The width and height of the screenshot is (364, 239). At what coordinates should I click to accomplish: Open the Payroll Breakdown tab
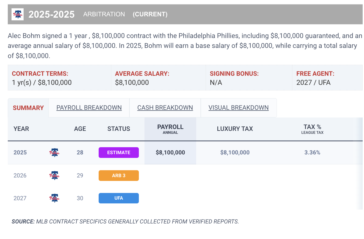pyautogui.click(x=89, y=108)
